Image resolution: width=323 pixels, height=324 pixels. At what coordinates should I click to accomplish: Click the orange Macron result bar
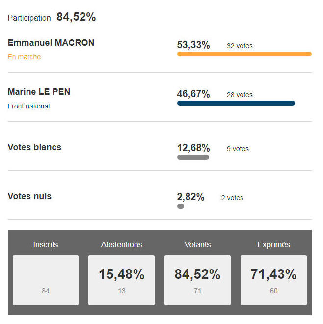[244, 54]
